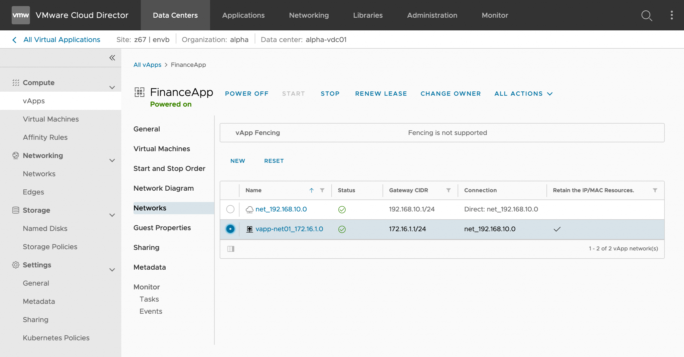This screenshot has height=357, width=684.
Task: Toggle the Name column sort arrow
Action: click(x=312, y=190)
